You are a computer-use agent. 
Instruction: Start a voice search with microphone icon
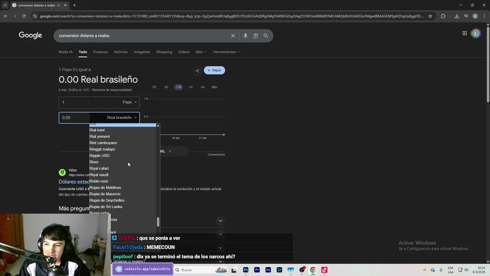tap(245, 36)
